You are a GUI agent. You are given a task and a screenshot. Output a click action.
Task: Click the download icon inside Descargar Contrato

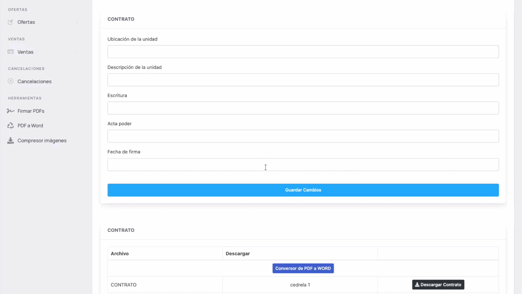pyautogui.click(x=417, y=285)
